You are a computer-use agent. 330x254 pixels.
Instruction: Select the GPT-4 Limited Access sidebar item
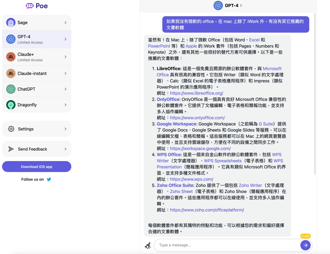[x=37, y=39]
